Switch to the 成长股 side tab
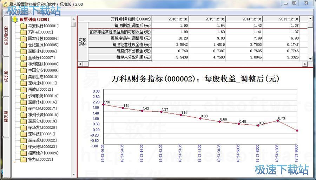Image resolution: width=316 pixels, height=180 pixels. point(6,76)
